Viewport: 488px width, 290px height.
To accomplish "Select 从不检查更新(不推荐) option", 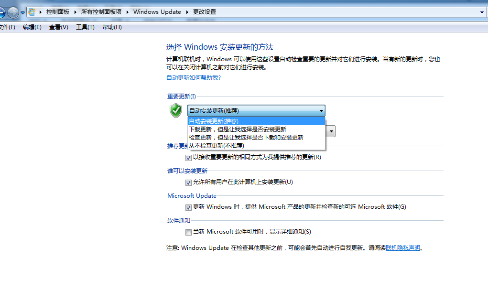I will [x=257, y=145].
